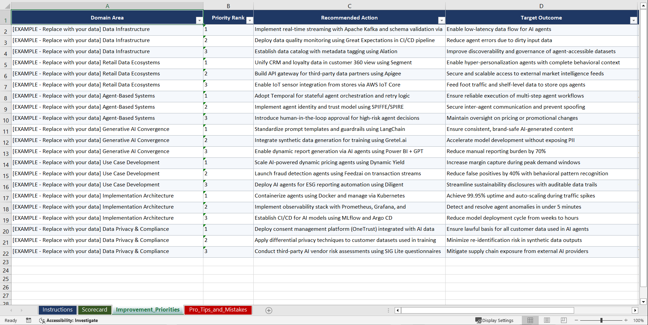The image size is (648, 325).
Task: Click the zoom slider handle
Action: [601, 320]
